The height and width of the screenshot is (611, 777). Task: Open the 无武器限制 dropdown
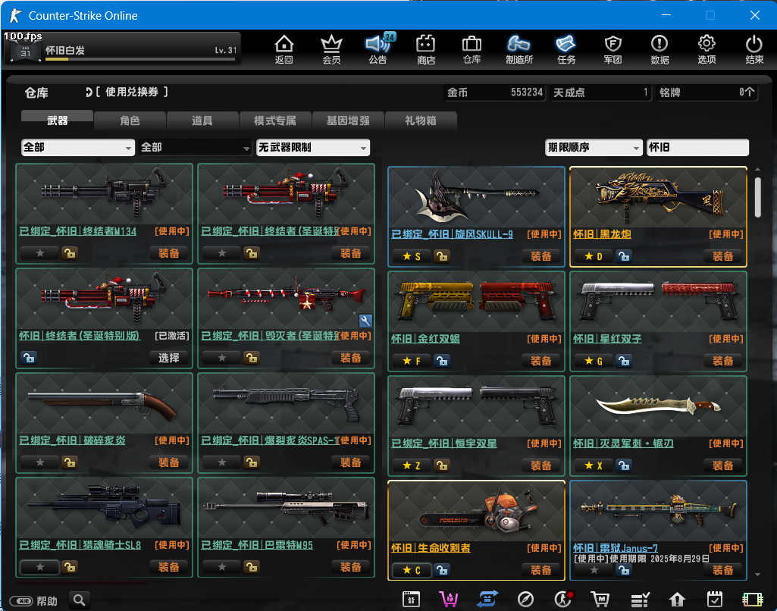point(312,147)
